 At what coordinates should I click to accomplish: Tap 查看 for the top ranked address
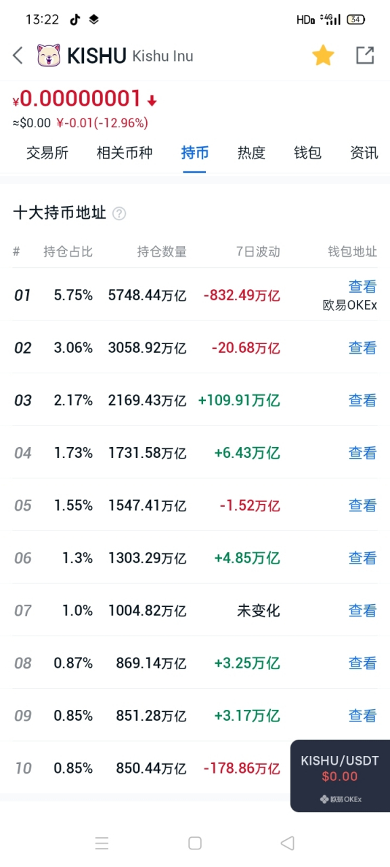[x=362, y=287]
